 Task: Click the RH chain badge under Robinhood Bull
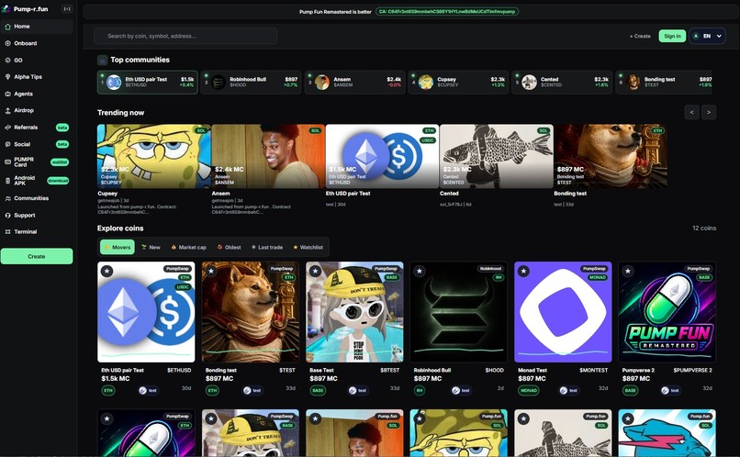click(419, 391)
